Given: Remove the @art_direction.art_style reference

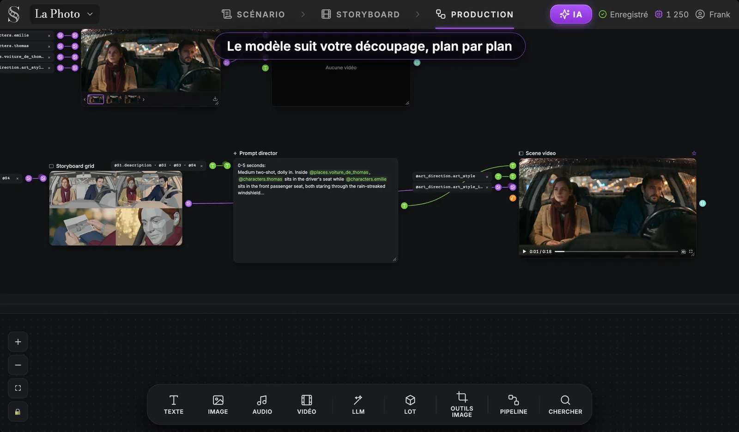Looking at the screenshot, I should 487,176.
